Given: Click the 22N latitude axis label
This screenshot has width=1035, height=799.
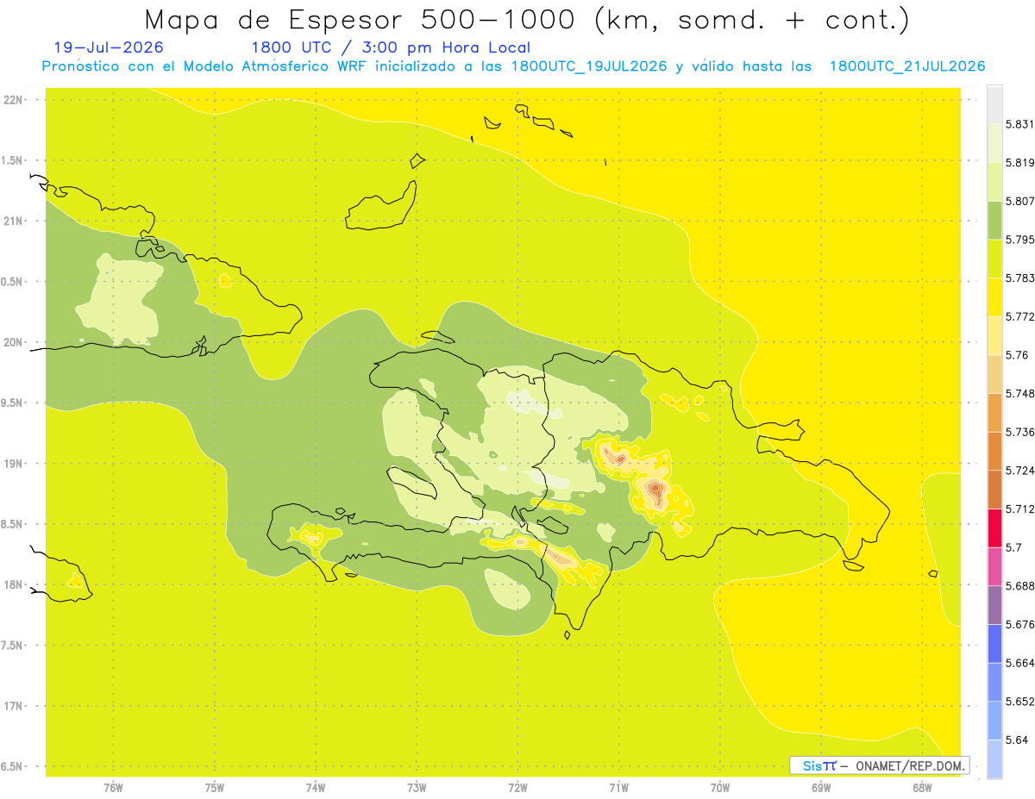Looking at the screenshot, I should pyautogui.click(x=13, y=100).
